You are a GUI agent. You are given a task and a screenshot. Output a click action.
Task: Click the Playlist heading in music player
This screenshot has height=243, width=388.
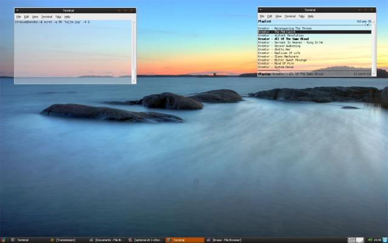click(x=264, y=22)
